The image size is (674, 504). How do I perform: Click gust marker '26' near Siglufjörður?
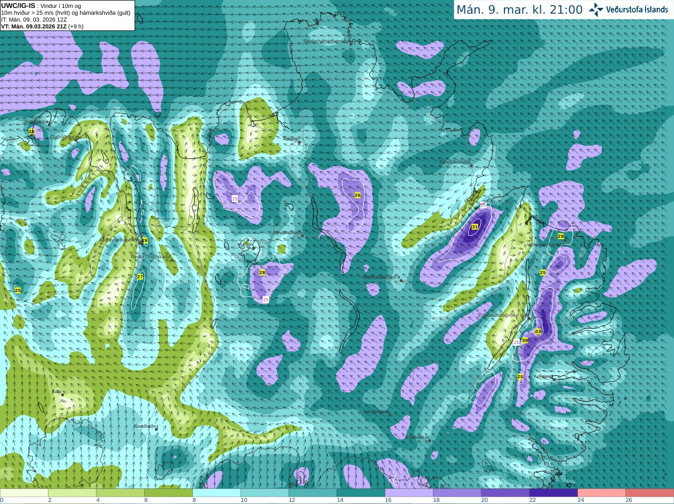(32, 132)
